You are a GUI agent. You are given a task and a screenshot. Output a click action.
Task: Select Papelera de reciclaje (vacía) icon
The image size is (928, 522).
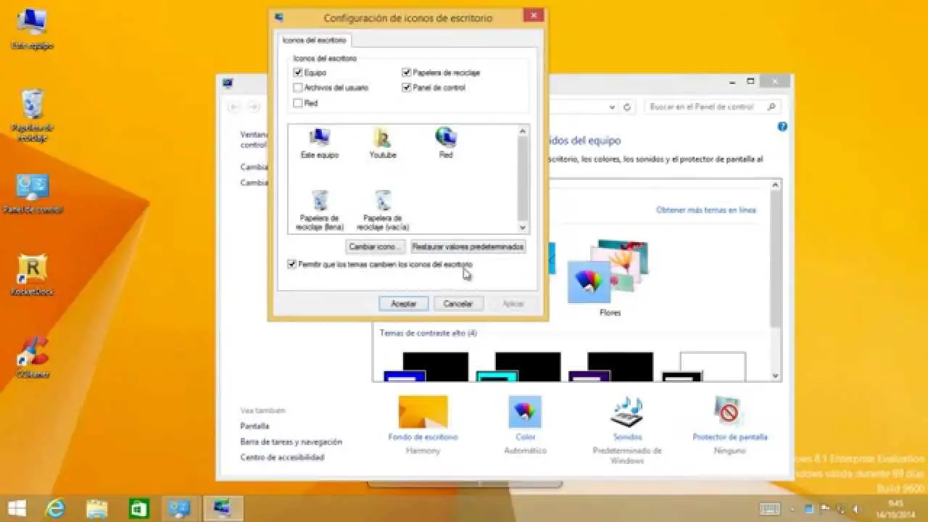(384, 210)
